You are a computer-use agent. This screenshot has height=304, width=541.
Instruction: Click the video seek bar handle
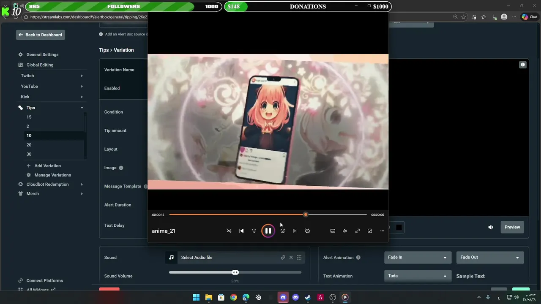point(306,214)
